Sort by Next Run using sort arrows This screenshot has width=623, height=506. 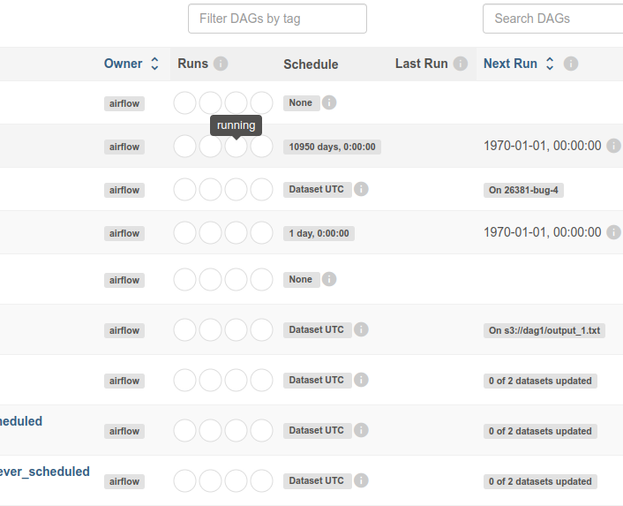tap(550, 64)
